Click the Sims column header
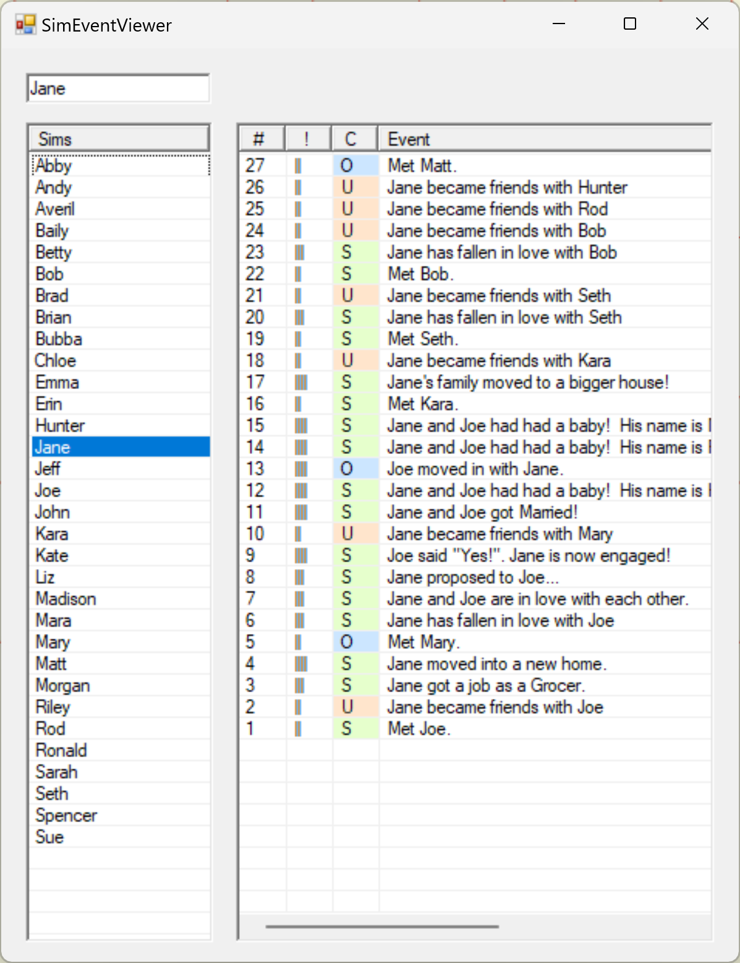The width and height of the screenshot is (740, 963). point(120,139)
